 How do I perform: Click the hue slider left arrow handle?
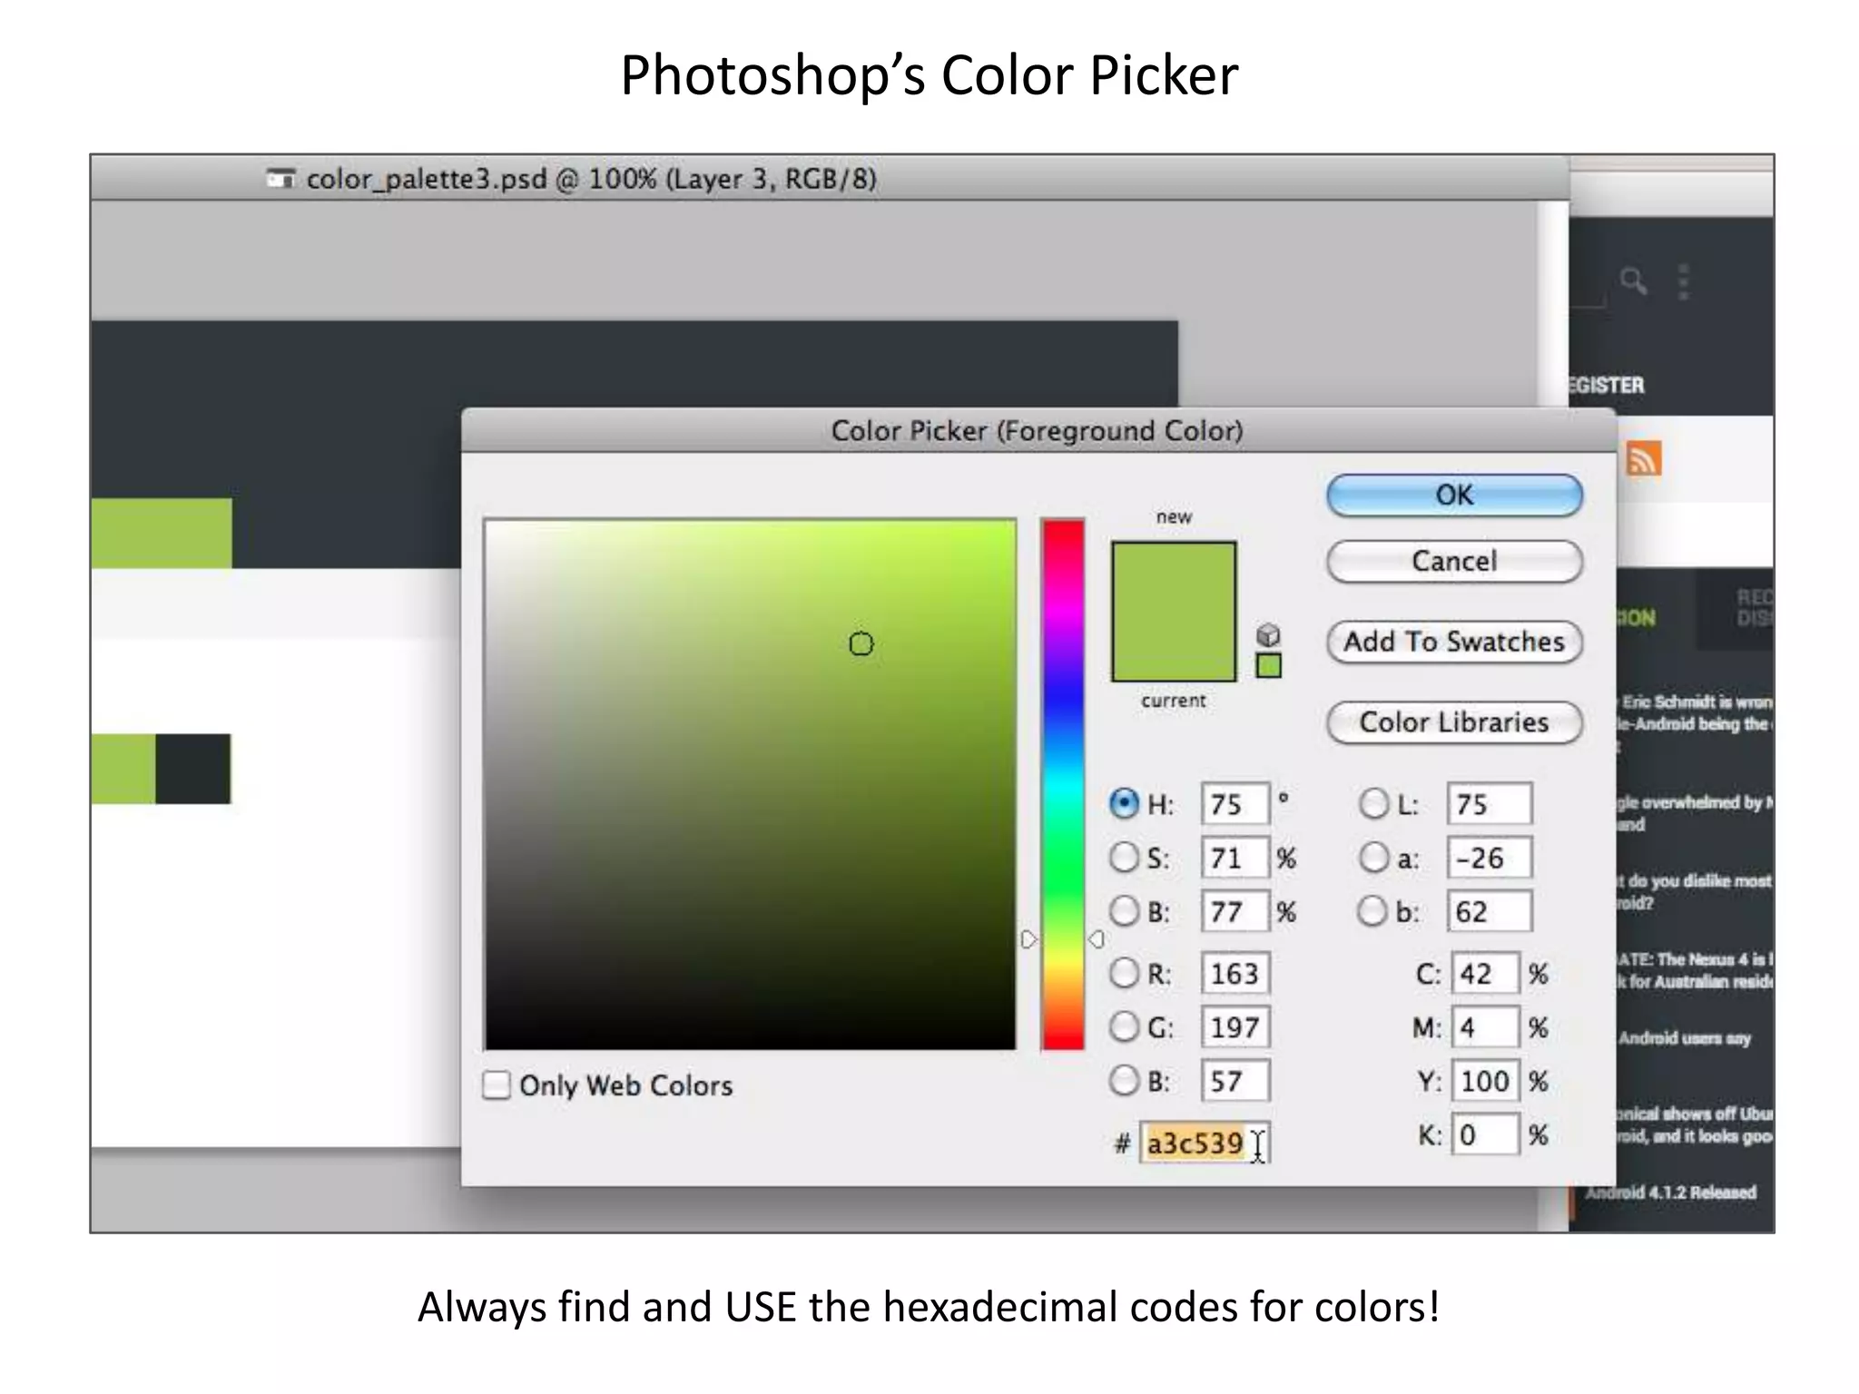click(x=1028, y=939)
